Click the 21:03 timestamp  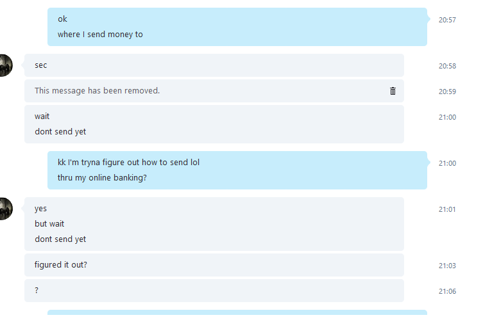point(447,266)
